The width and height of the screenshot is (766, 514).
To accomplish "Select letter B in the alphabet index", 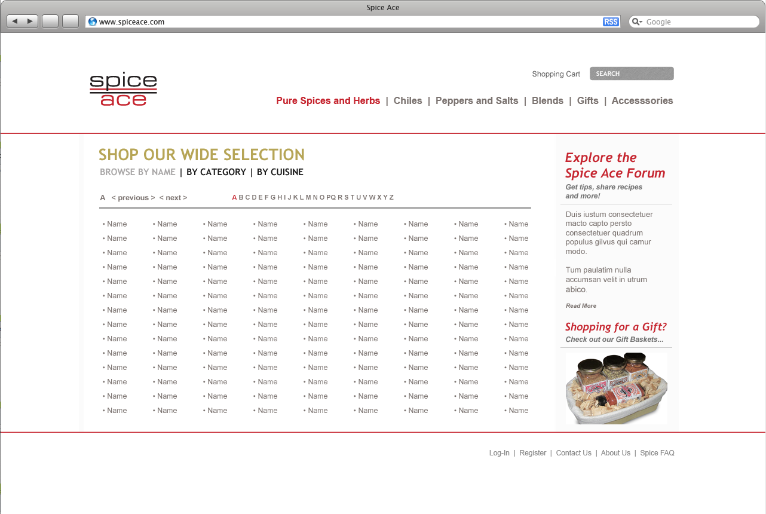I will pos(241,197).
